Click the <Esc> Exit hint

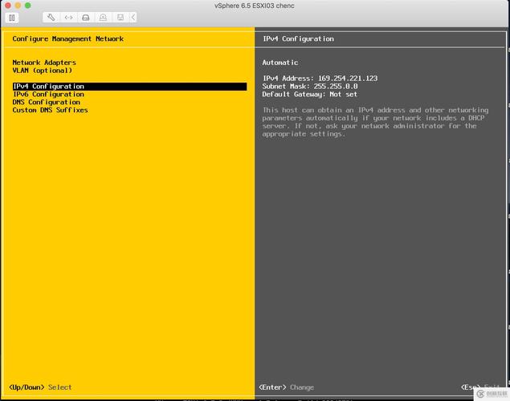point(479,387)
